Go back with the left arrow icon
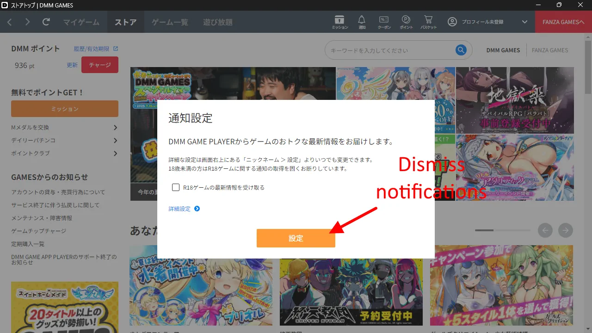 [x=10, y=22]
